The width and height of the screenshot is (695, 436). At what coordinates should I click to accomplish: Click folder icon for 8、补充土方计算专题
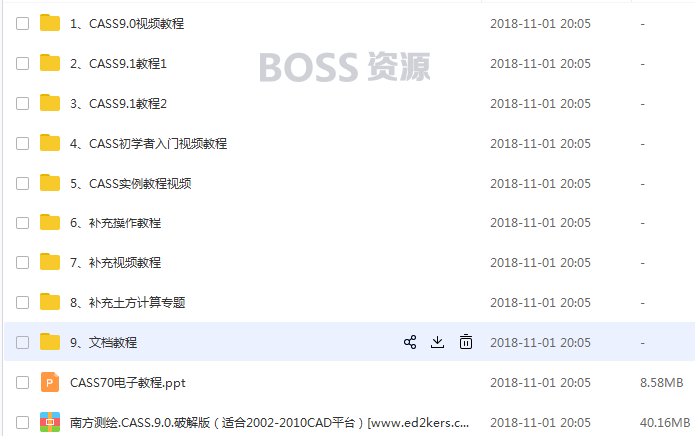[50, 302]
